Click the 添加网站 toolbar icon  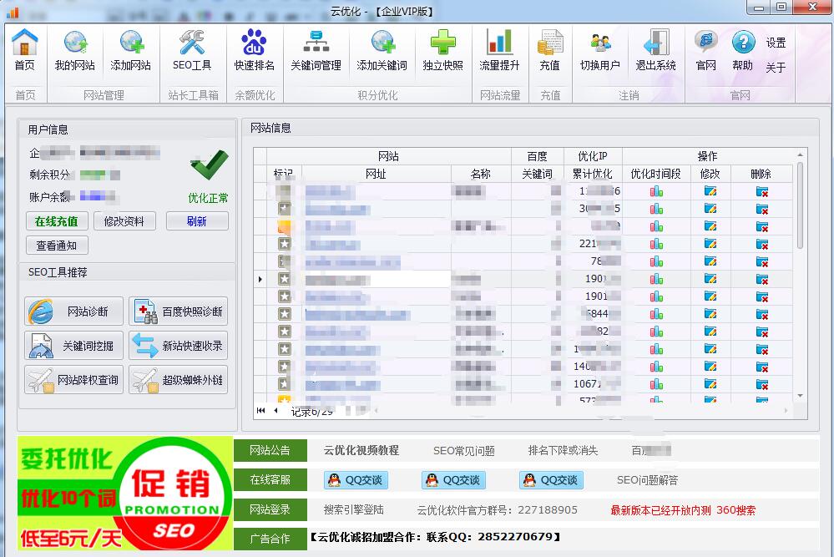[x=131, y=51]
